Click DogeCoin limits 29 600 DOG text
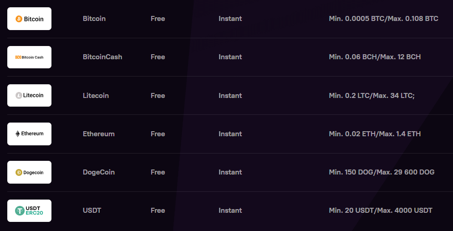Image resolution: width=453 pixels, height=231 pixels. [x=416, y=172]
